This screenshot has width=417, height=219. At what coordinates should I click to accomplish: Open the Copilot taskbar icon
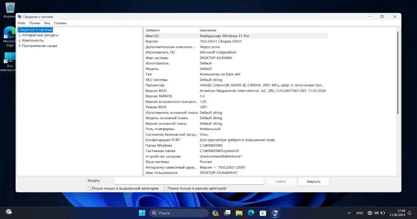pyautogui.click(x=215, y=213)
